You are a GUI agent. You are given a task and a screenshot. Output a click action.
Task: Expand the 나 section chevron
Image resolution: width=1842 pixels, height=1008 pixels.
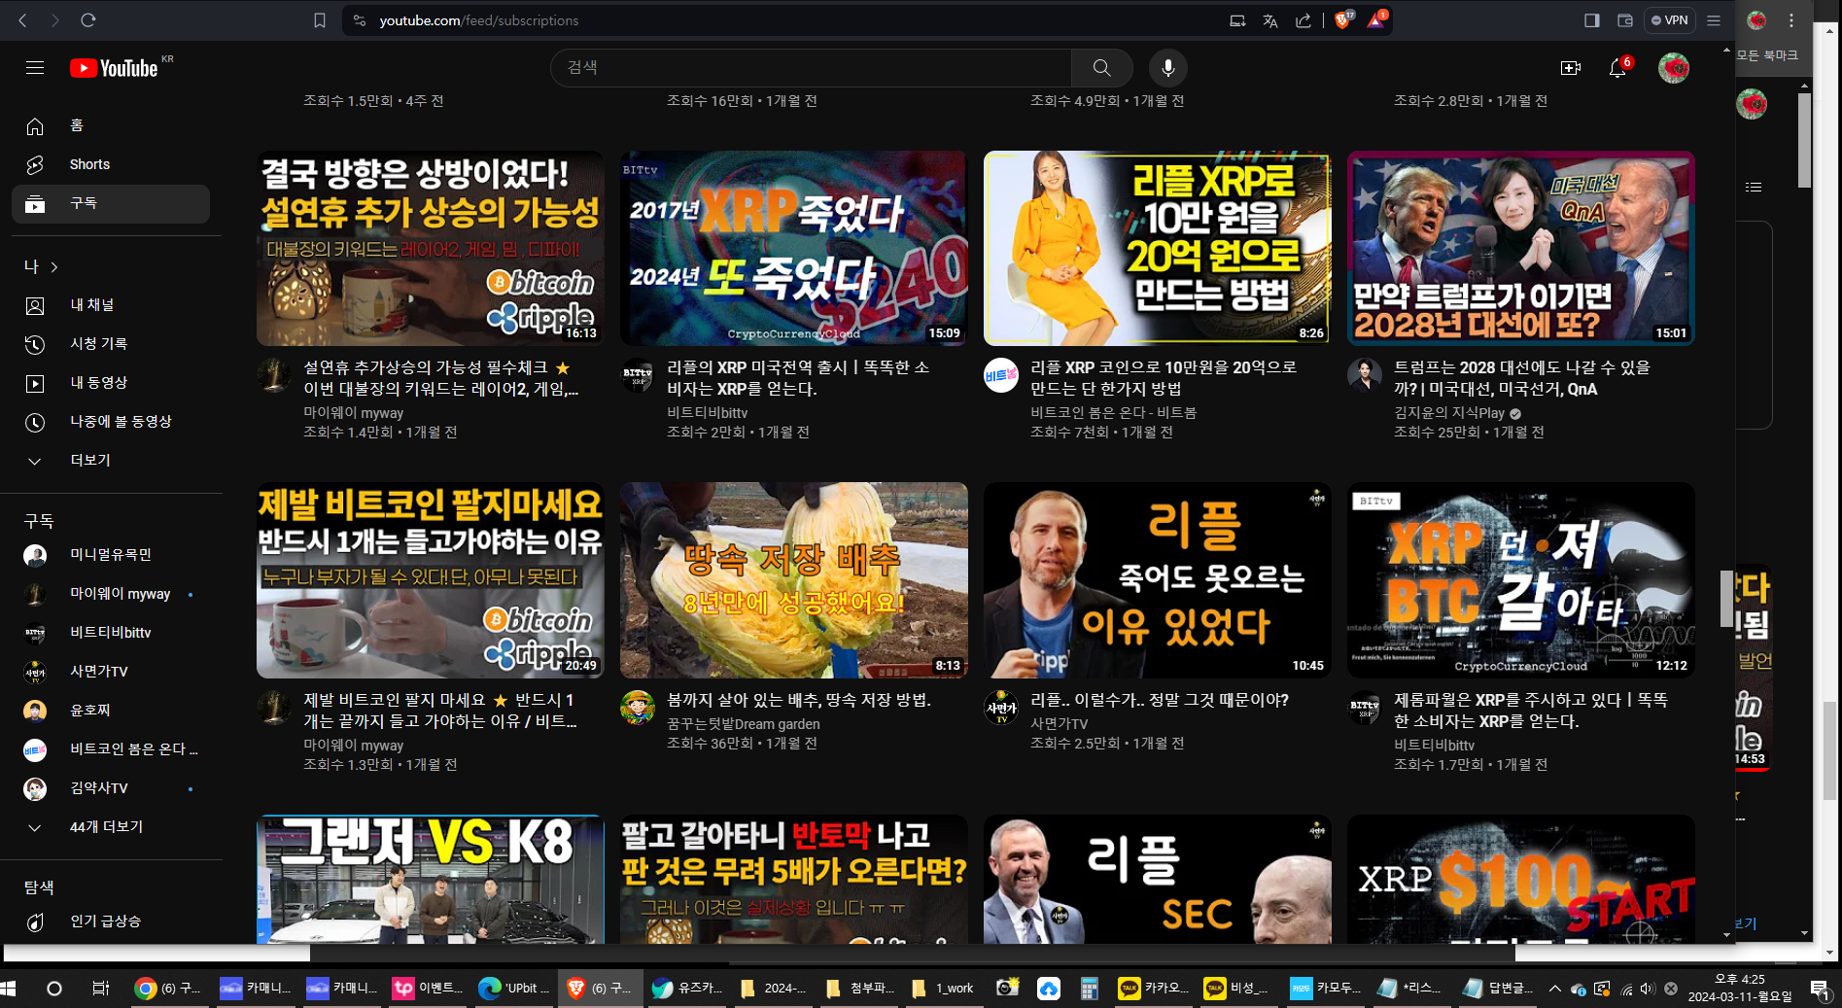[x=54, y=266]
